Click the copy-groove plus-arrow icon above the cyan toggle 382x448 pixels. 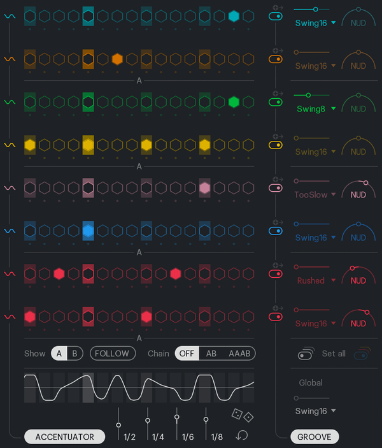pyautogui.click(x=276, y=8)
